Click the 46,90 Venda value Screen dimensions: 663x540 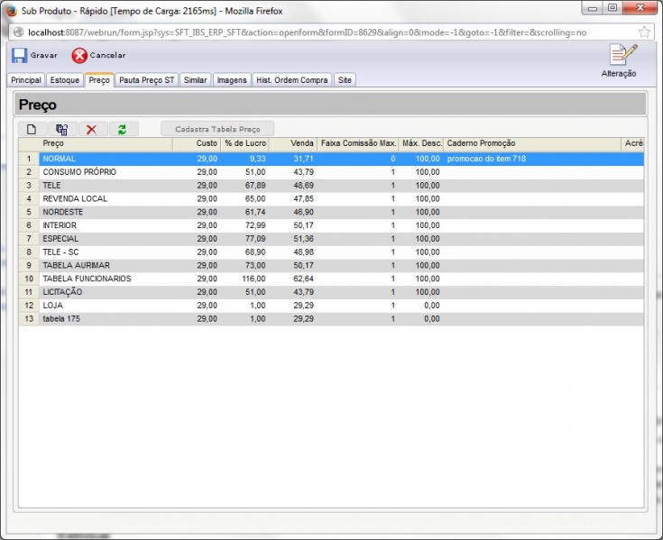click(x=304, y=212)
